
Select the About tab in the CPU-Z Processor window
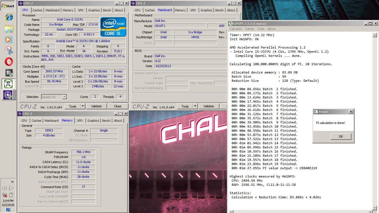[x=119, y=10]
